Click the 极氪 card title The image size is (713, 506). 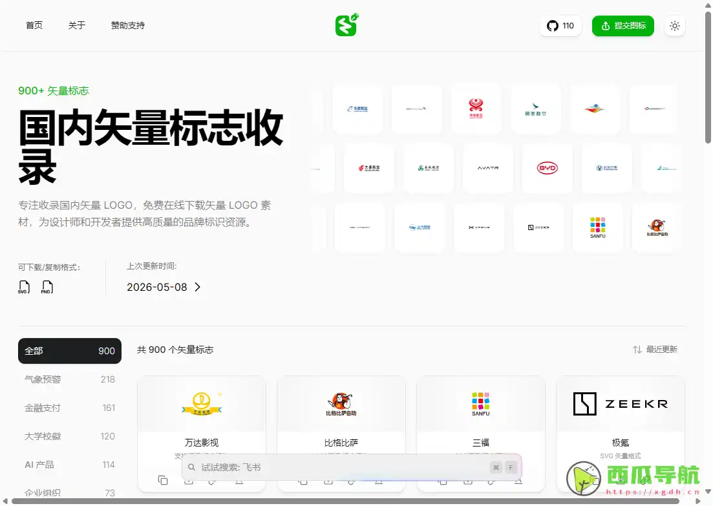(620, 443)
